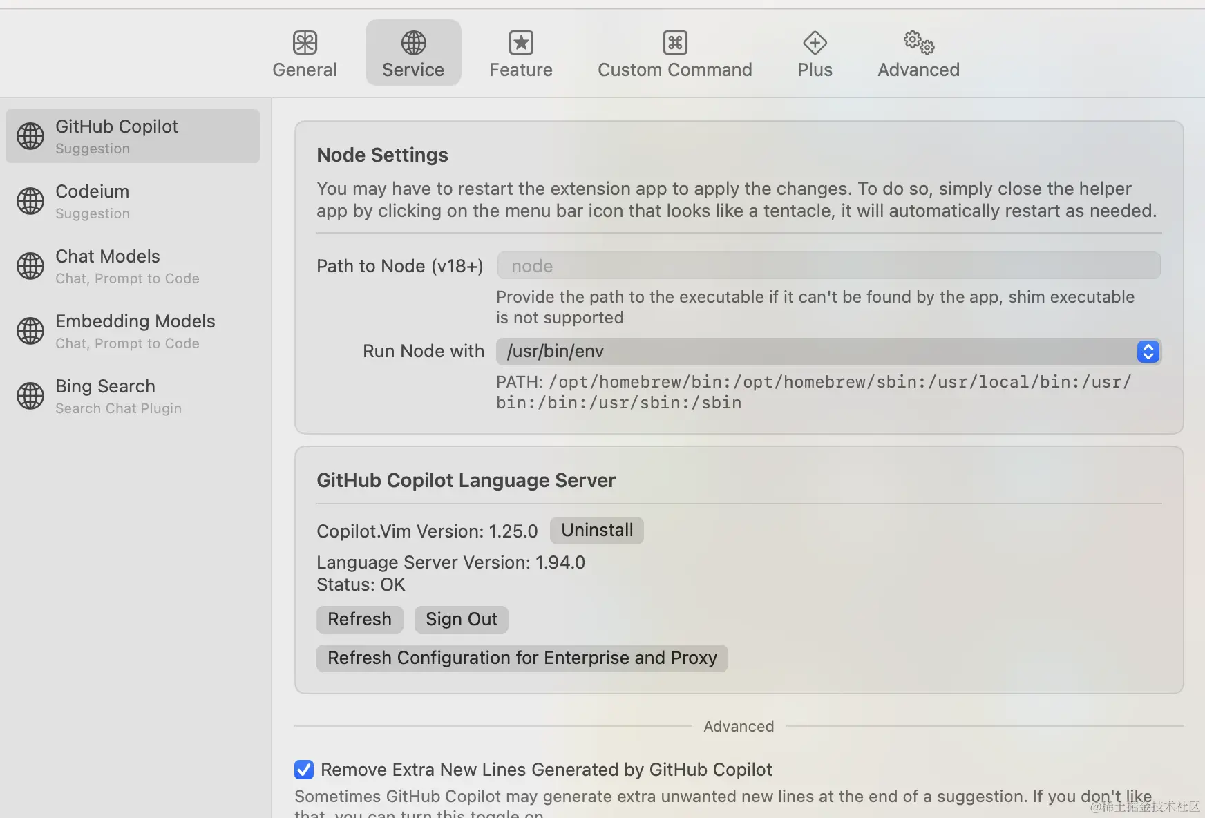
Task: Select Bing Search in the sidebar
Action: (133, 396)
